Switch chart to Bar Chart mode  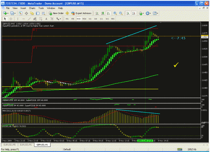point(97,13)
